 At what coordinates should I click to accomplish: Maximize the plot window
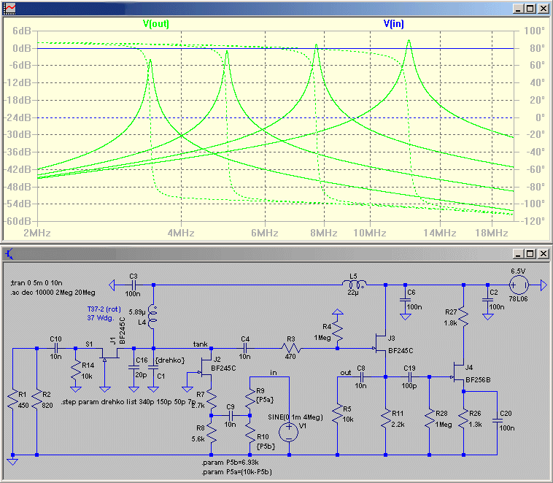[530, 8]
